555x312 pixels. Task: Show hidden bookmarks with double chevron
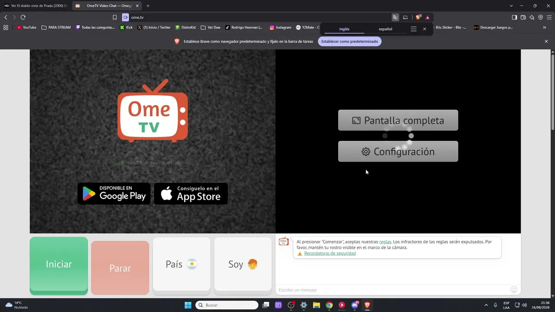click(545, 27)
